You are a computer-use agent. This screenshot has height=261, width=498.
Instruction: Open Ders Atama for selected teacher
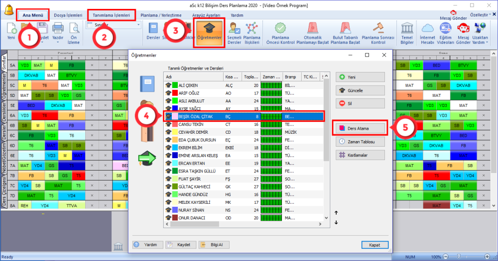pos(360,128)
